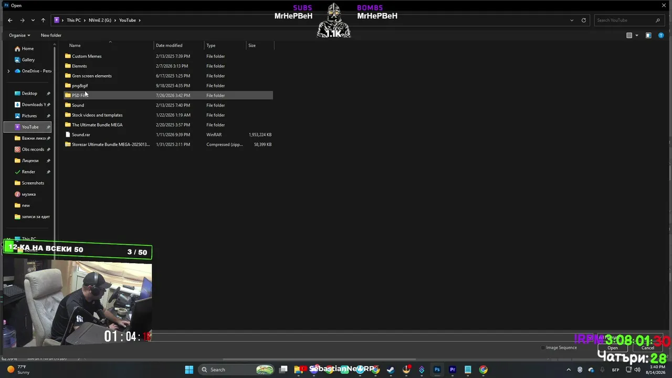Open the Organise menu
The height and width of the screenshot is (378, 672).
[19, 35]
